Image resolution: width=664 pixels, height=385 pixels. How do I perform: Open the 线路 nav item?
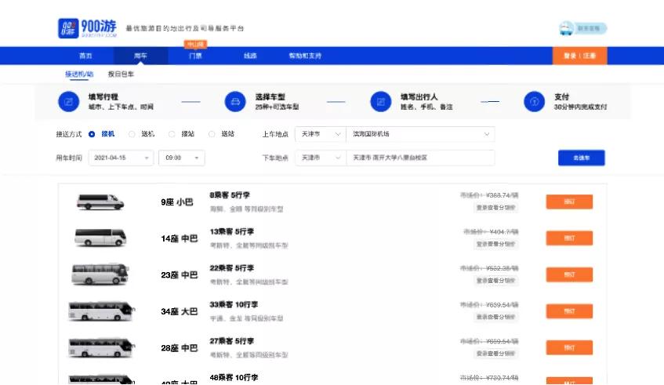click(250, 56)
